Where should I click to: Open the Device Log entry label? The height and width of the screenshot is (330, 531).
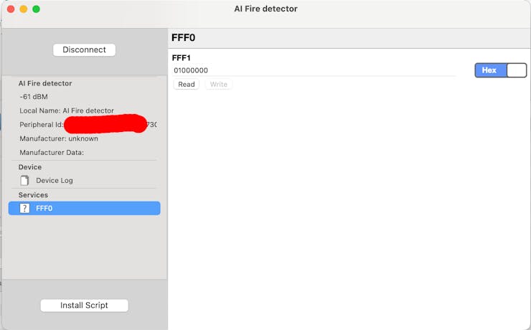point(55,181)
